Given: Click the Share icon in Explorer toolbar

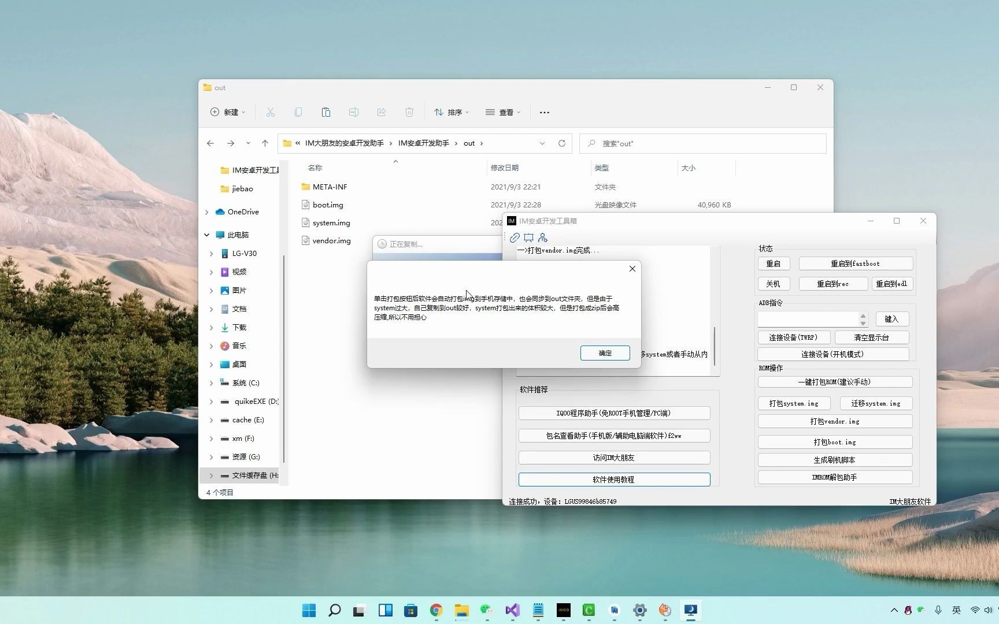Looking at the screenshot, I should [x=382, y=112].
